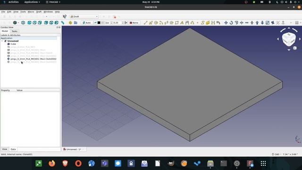Select the Draft Dimension tool
302x170 pixels.
187,23
